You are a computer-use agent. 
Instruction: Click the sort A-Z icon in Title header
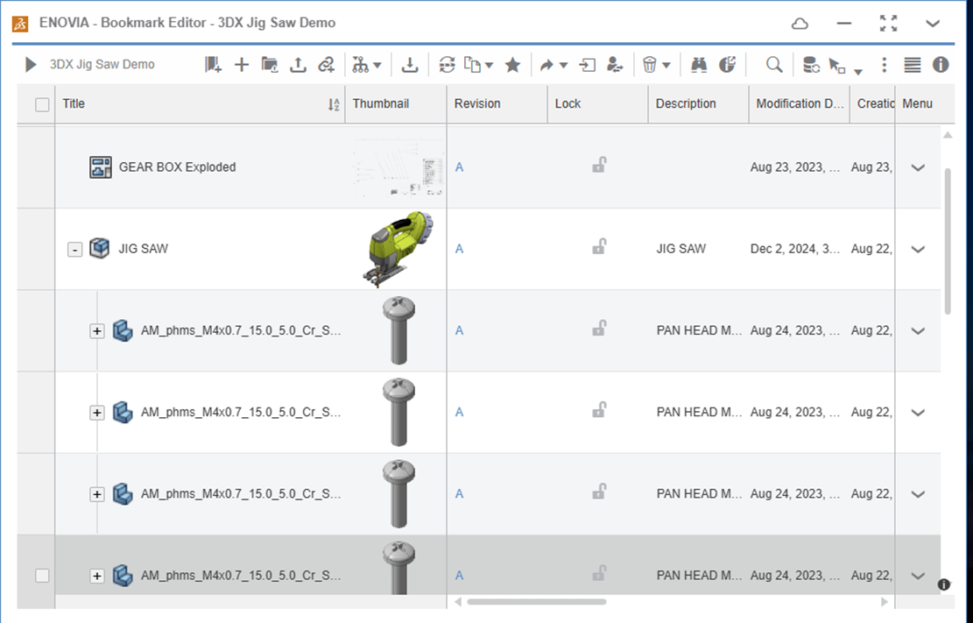coord(334,104)
